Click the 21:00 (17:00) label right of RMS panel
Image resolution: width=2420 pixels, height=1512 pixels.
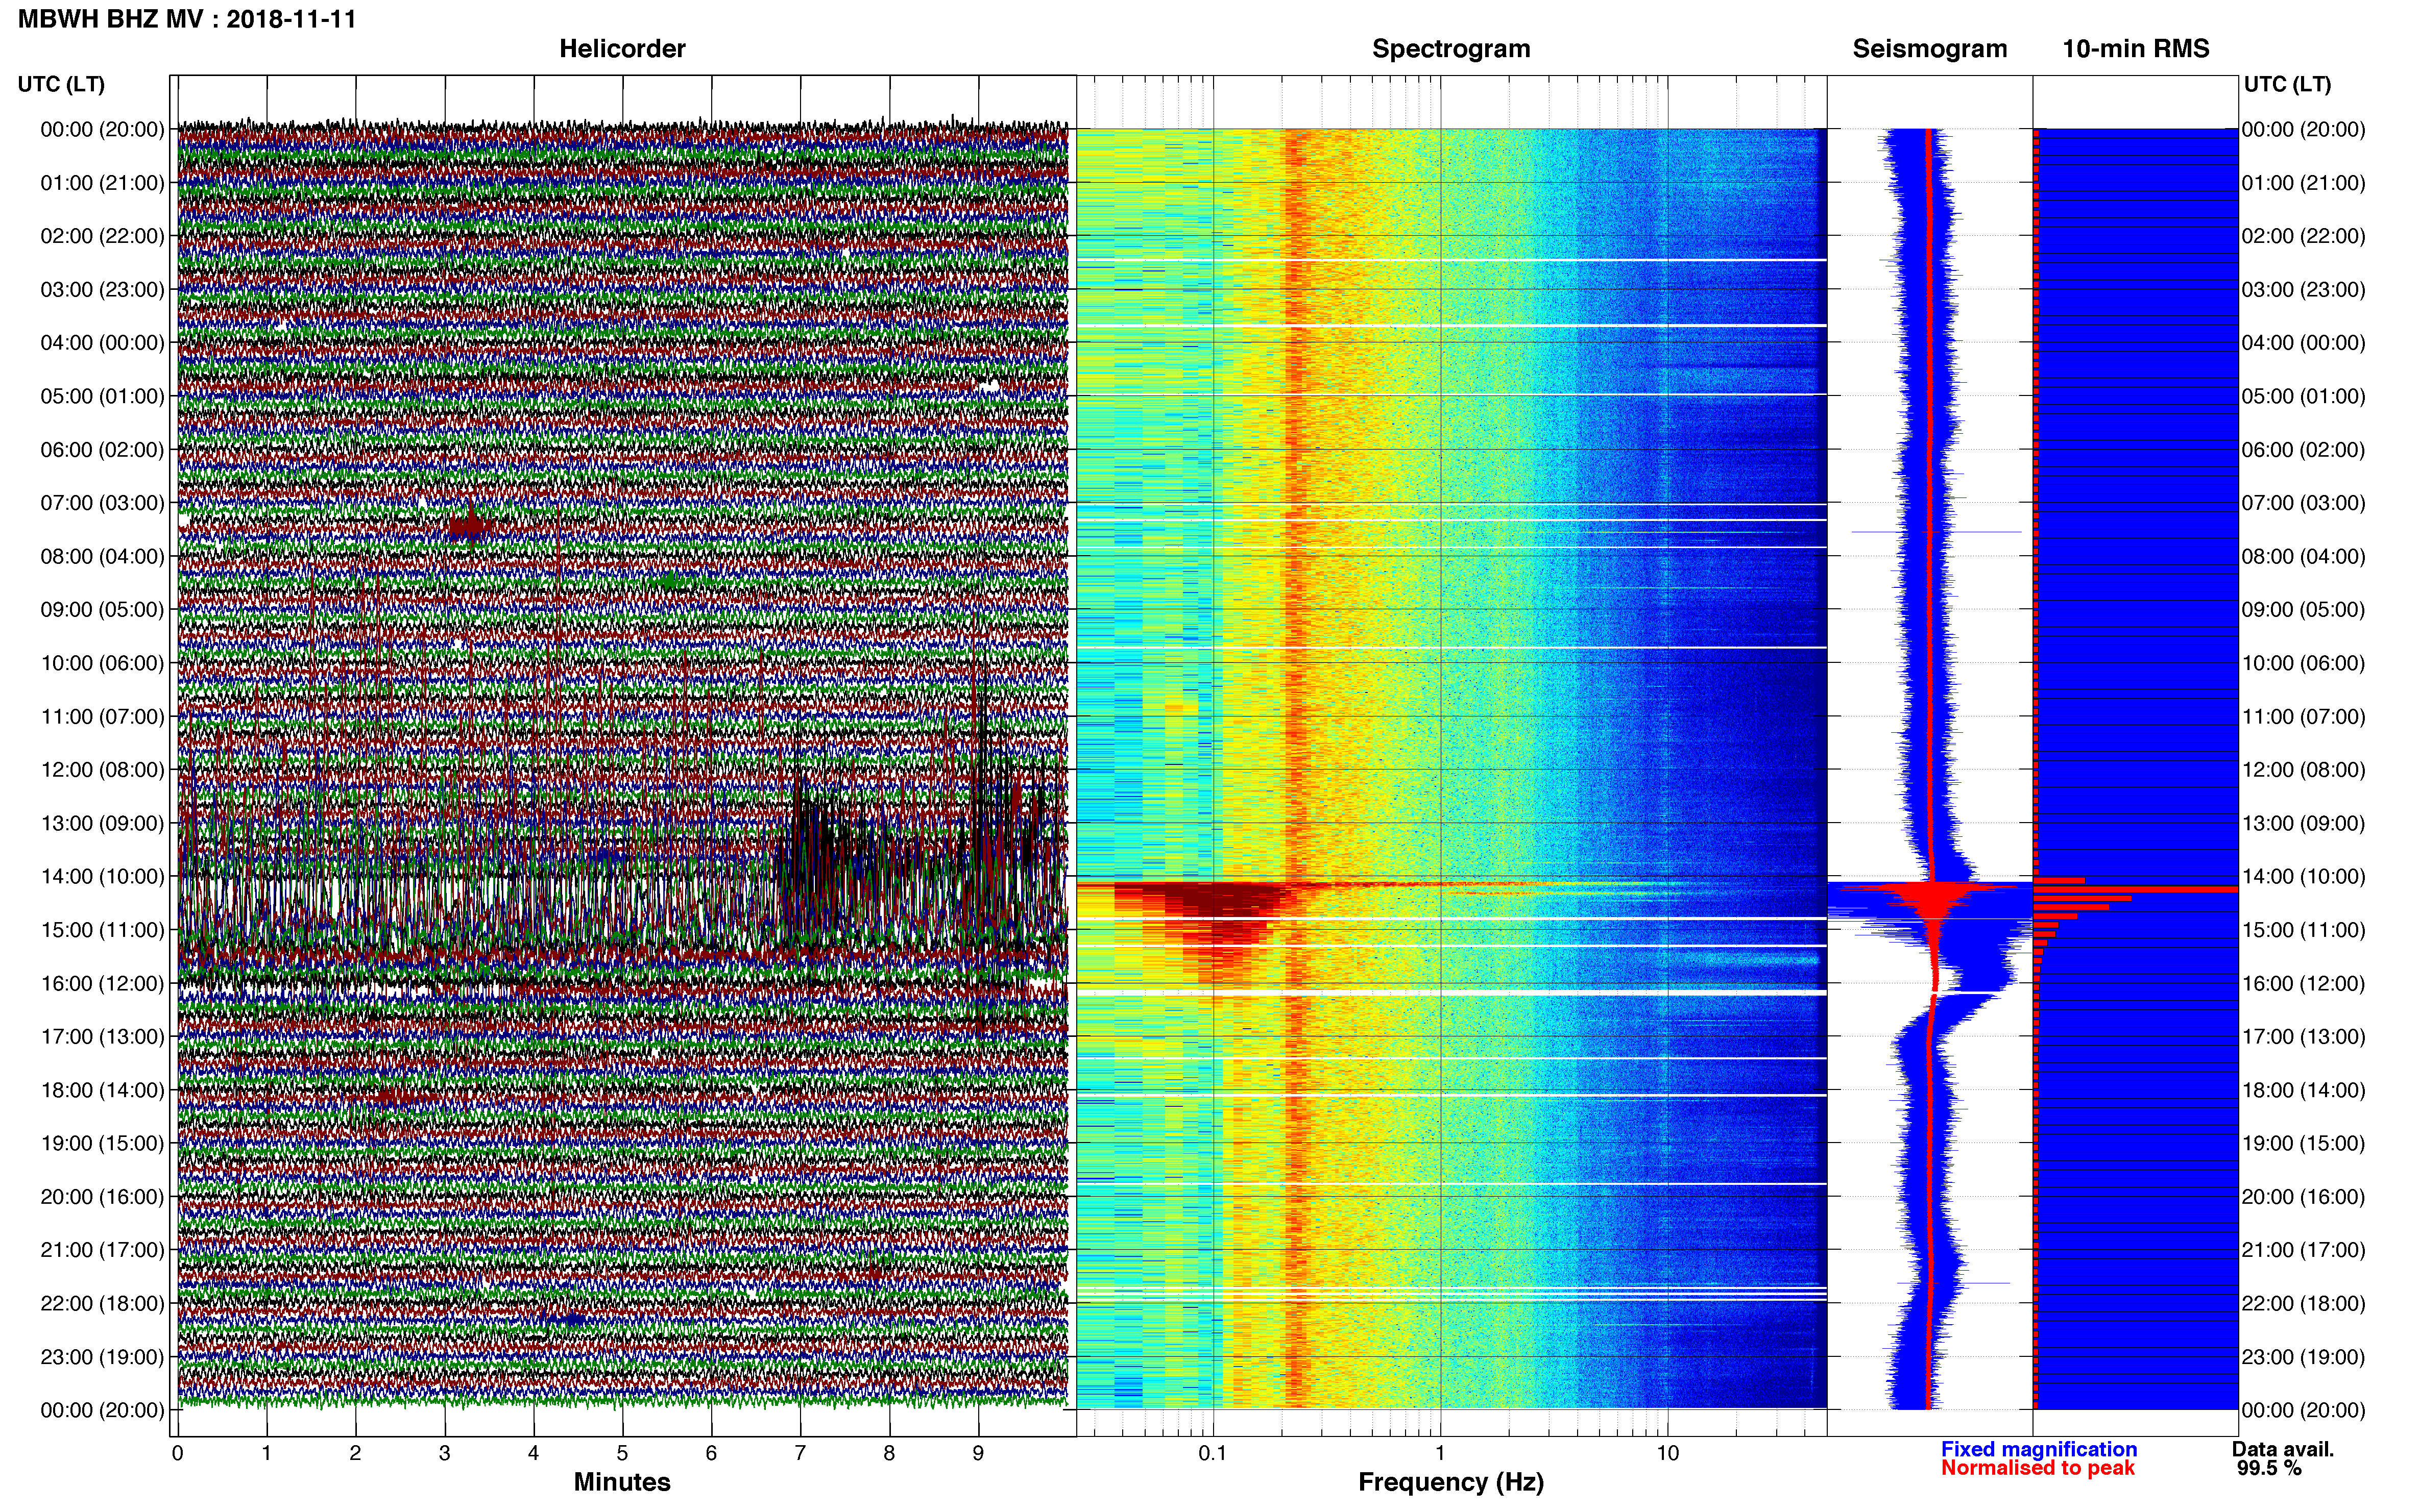pyautogui.click(x=2303, y=1250)
